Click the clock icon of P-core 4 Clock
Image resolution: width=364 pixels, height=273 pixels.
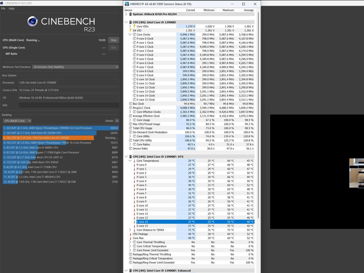(135, 55)
